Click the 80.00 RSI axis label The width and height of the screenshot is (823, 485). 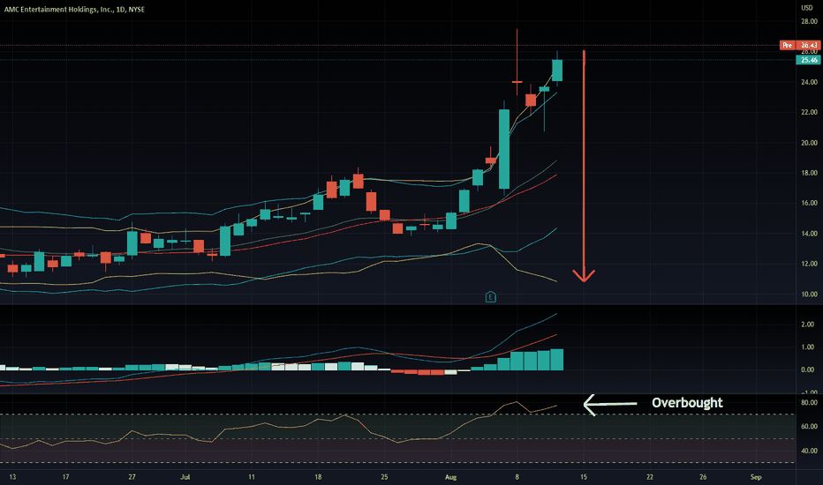[x=809, y=403]
